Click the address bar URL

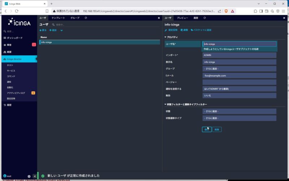tap(149, 11)
